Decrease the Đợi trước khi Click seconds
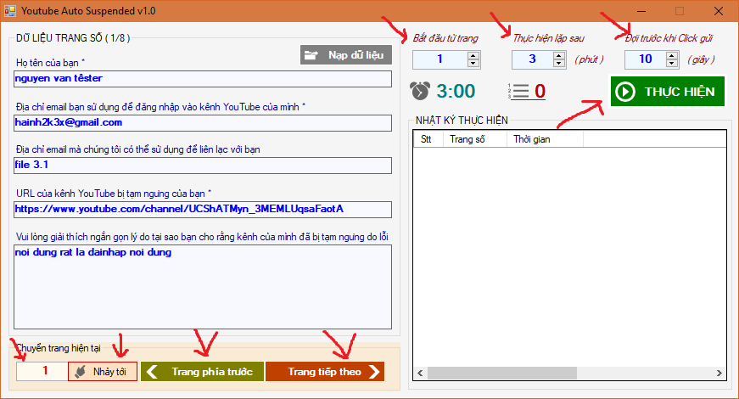 (672, 64)
